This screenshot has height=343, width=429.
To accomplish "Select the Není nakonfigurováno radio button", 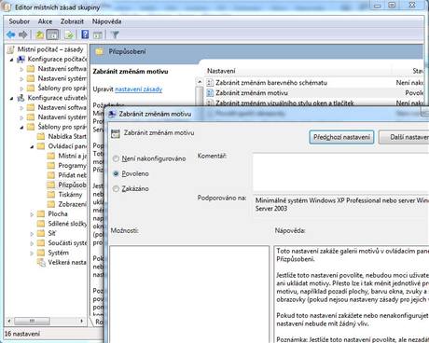I will [x=116, y=158].
